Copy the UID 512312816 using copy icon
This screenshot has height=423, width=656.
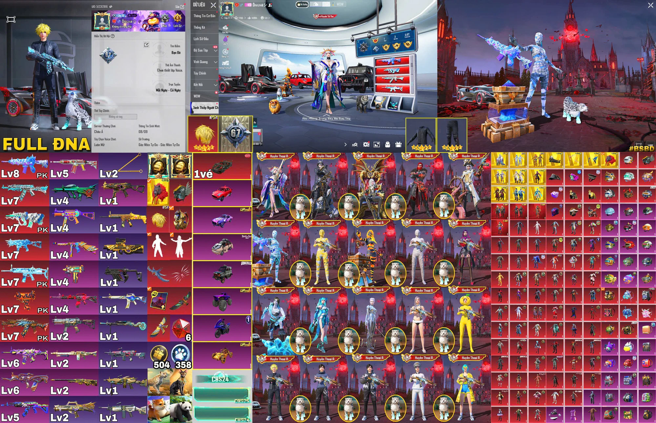(x=111, y=7)
